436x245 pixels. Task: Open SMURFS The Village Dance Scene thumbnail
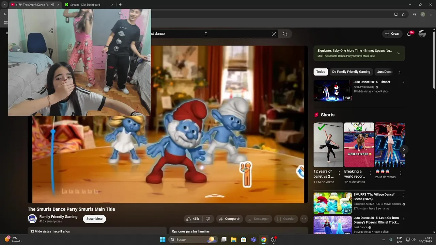[332, 203]
